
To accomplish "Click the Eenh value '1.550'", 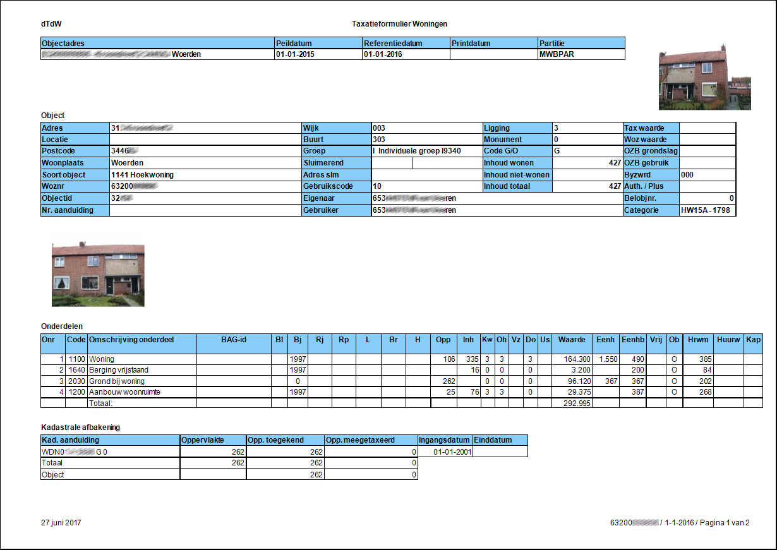I will tap(608, 359).
